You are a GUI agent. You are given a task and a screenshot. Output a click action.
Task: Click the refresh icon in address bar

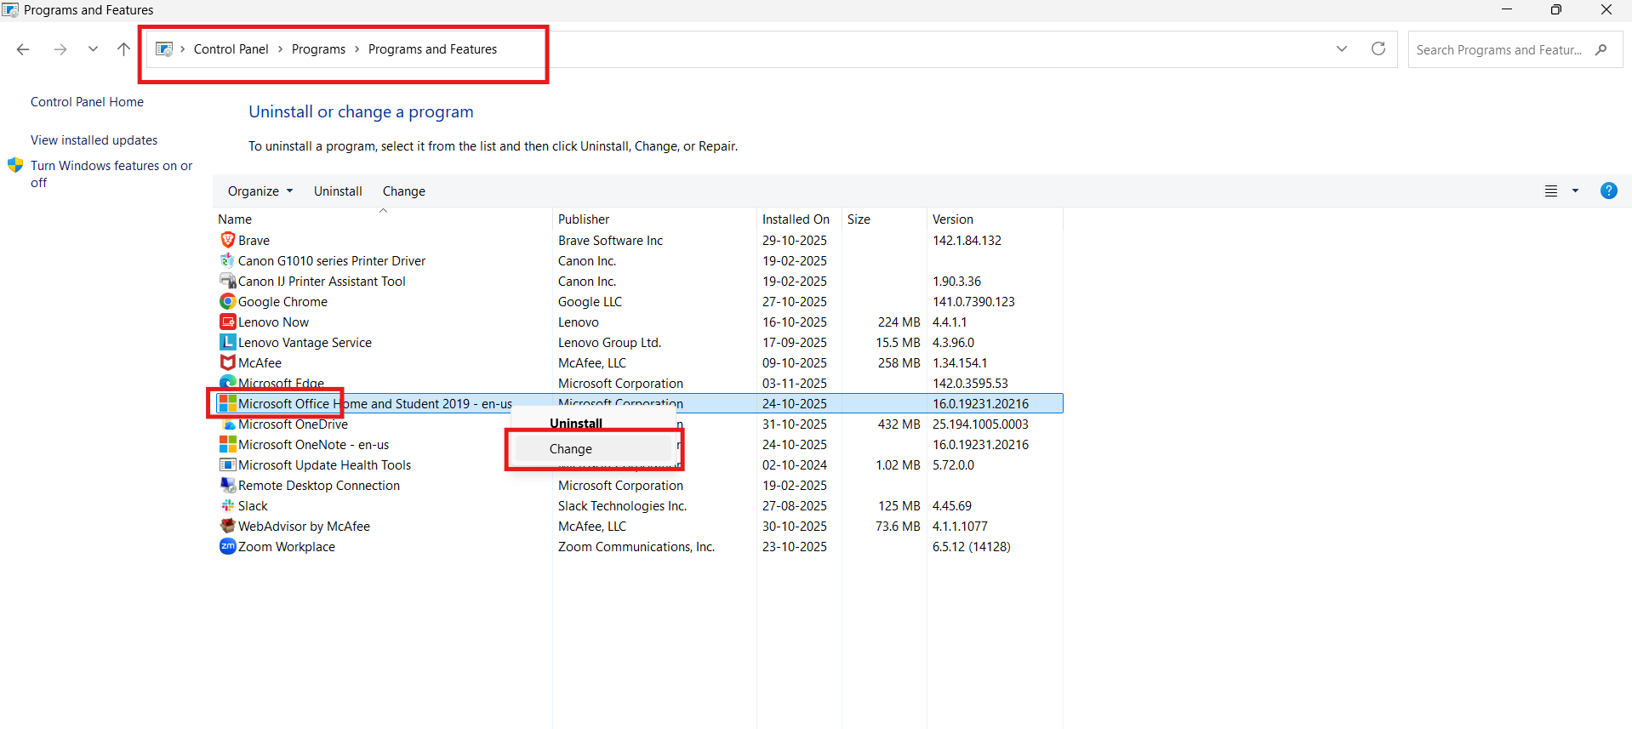click(x=1378, y=48)
